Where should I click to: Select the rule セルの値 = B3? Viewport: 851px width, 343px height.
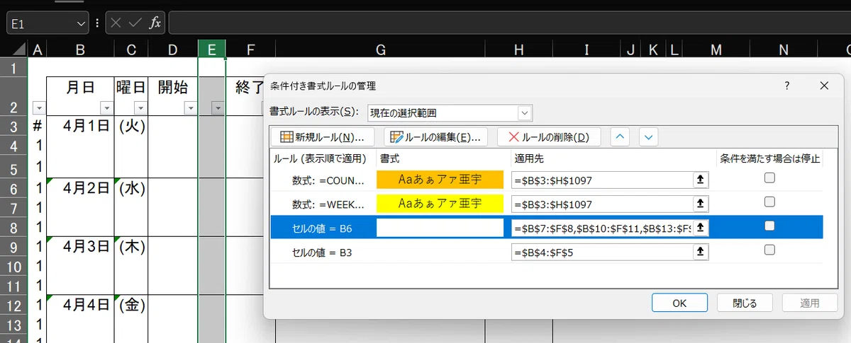pos(321,252)
